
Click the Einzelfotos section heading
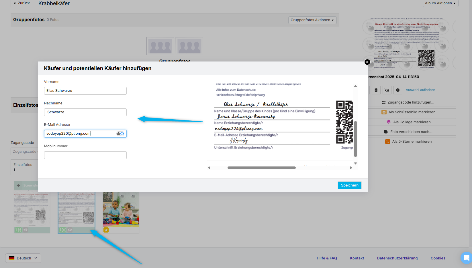coord(26,105)
